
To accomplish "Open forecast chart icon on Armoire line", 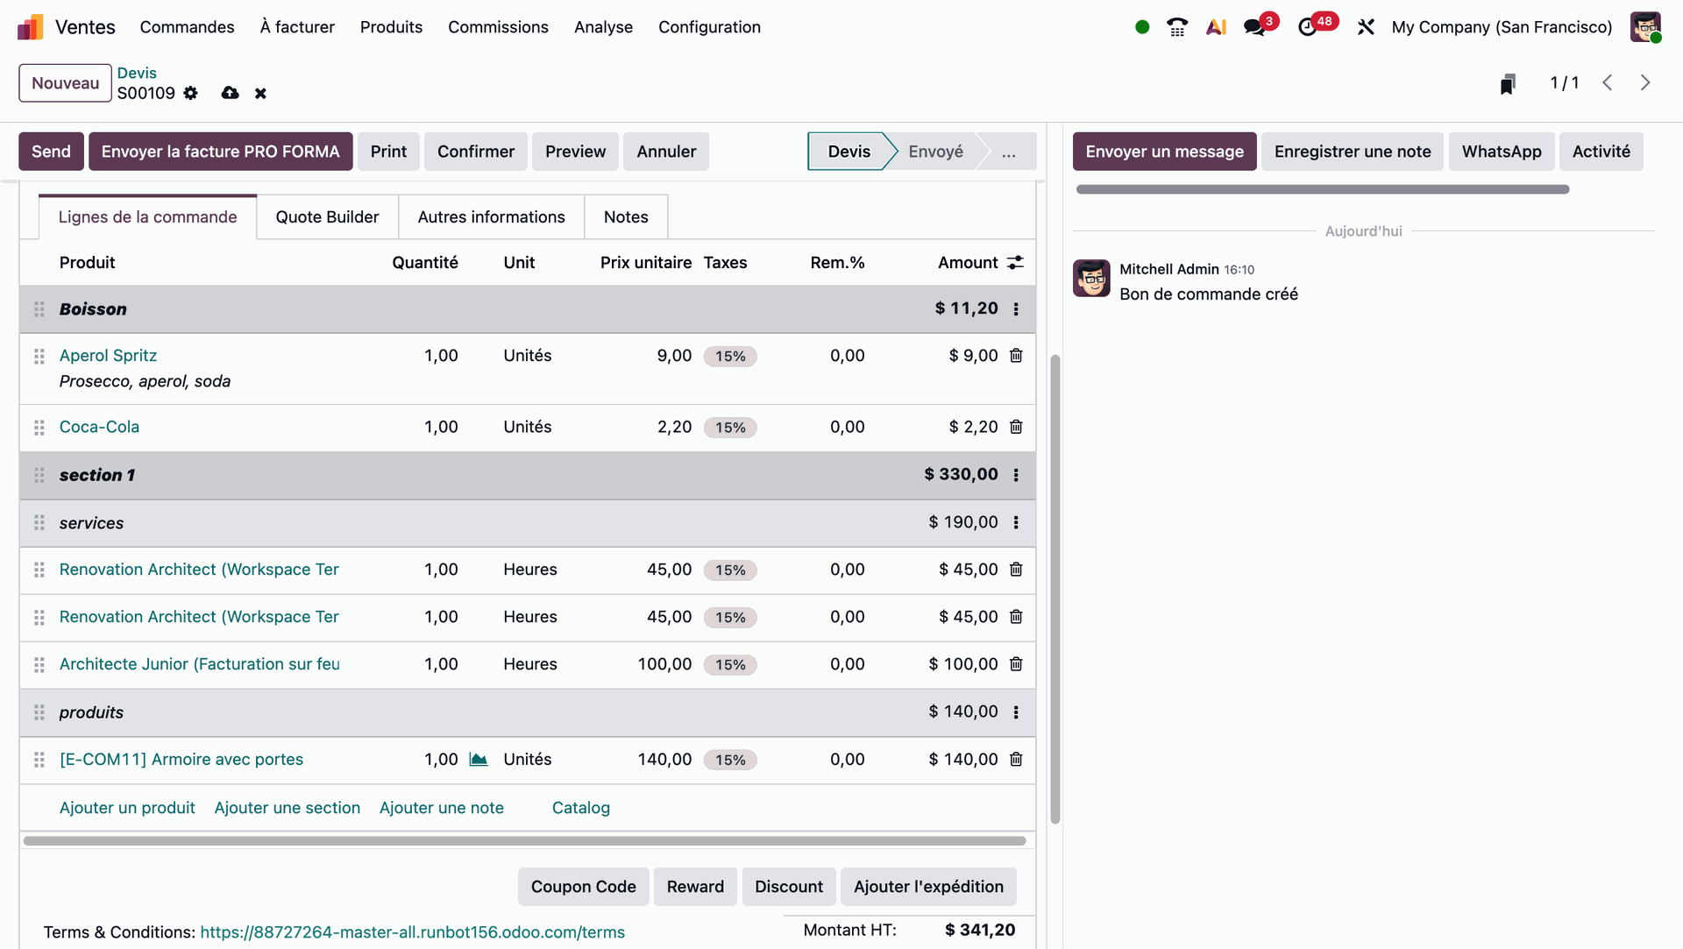I will pos(479,760).
